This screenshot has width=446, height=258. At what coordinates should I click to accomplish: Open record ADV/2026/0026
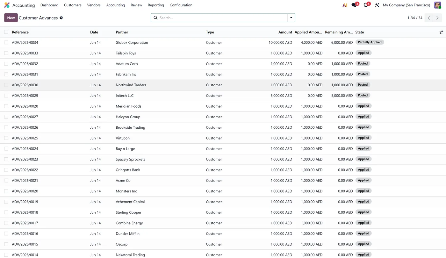pyautogui.click(x=25, y=127)
